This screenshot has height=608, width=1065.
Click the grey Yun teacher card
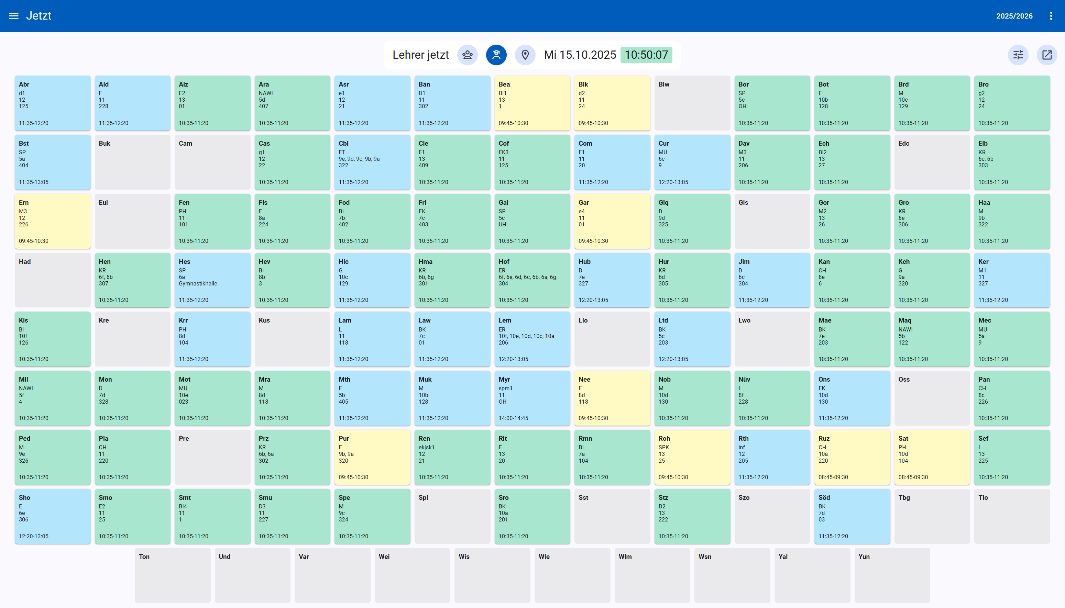[x=892, y=575]
